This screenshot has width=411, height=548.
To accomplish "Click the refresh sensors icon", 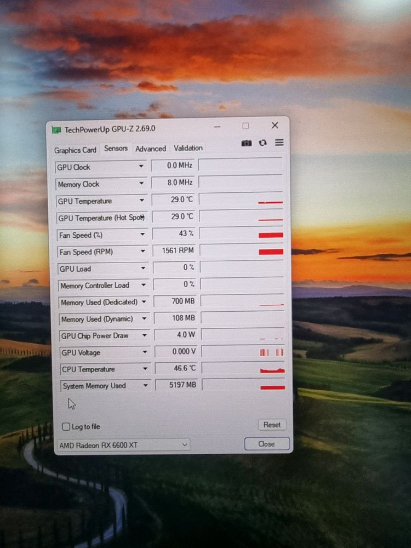I will 263,143.
